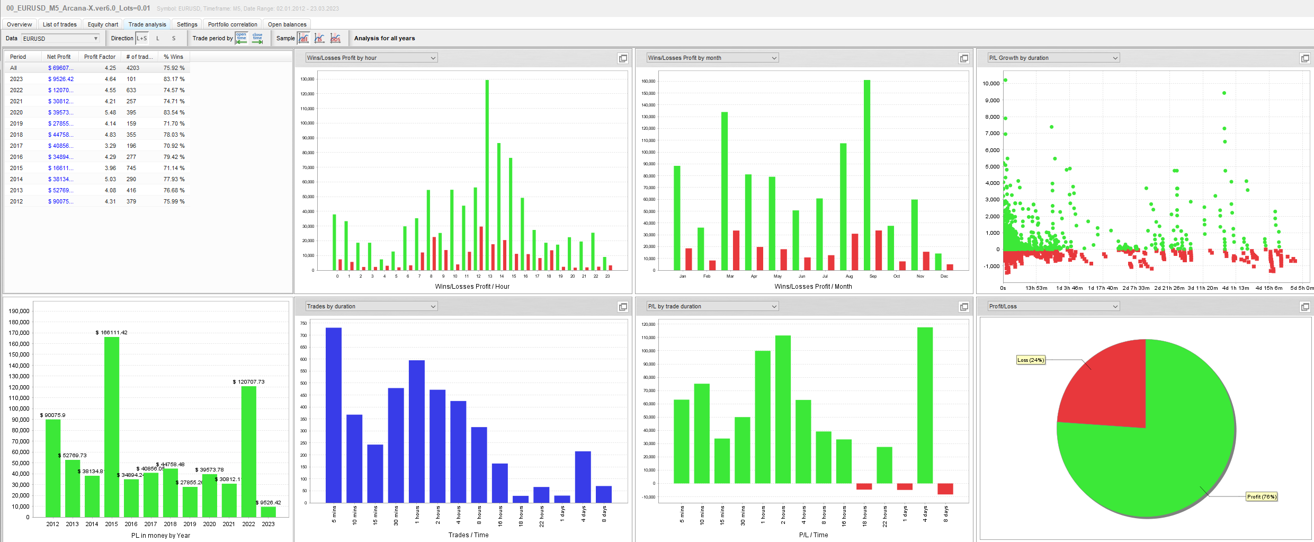This screenshot has width=1314, height=542.
Task: Maximize the Wins/Losses Profit by month chart
Action: point(964,58)
